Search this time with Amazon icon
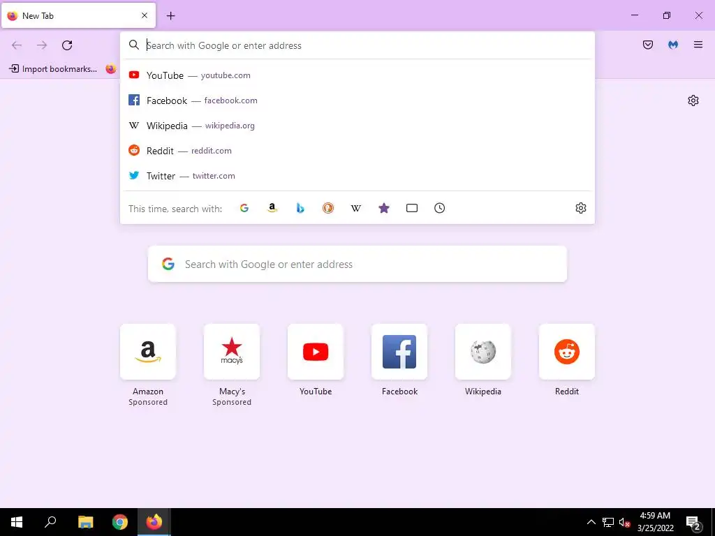 coord(272,208)
